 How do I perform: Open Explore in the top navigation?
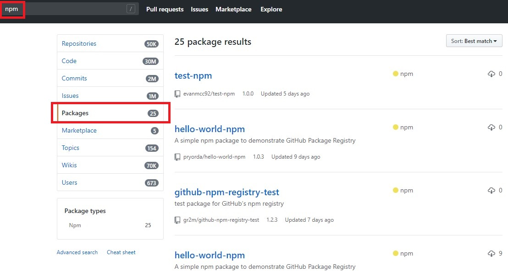point(271,9)
